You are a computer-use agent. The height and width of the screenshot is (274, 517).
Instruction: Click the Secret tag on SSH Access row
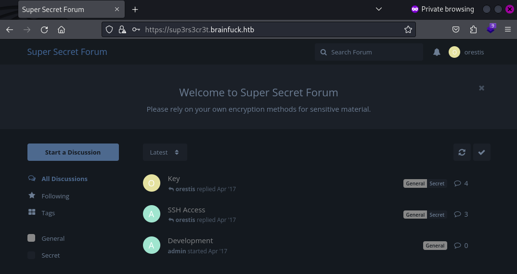(x=437, y=215)
